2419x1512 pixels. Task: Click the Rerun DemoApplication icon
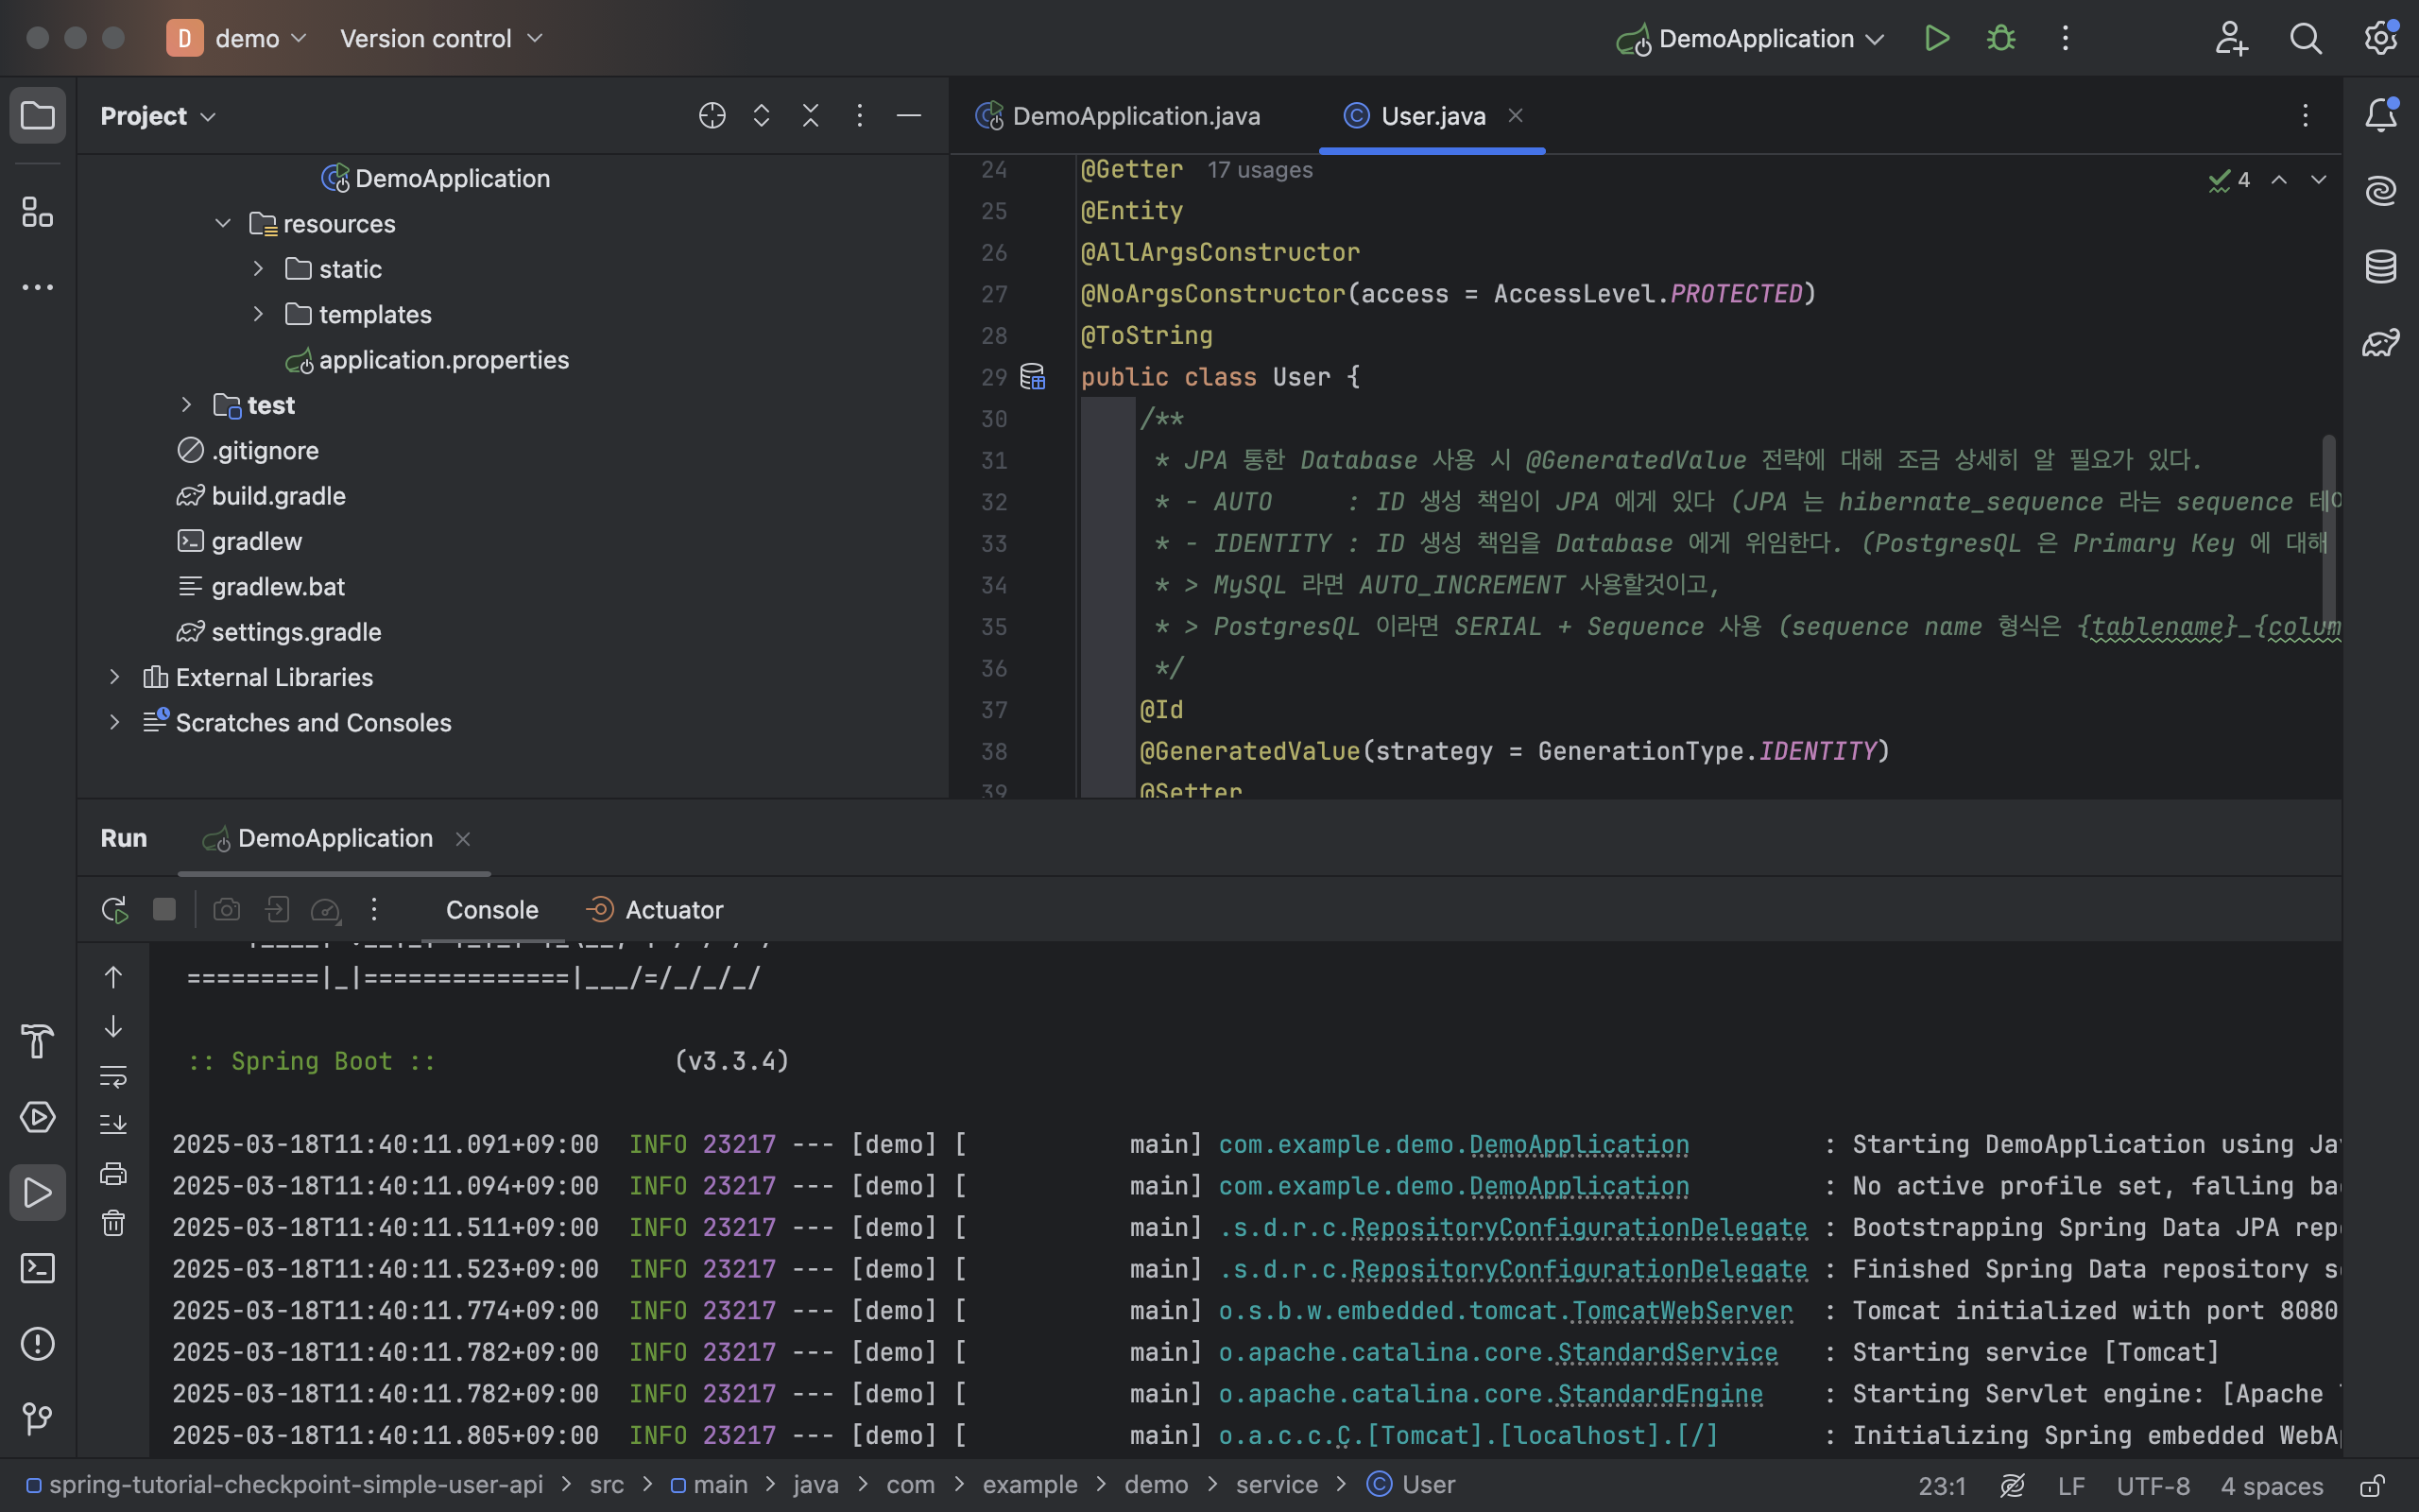pyautogui.click(x=114, y=909)
